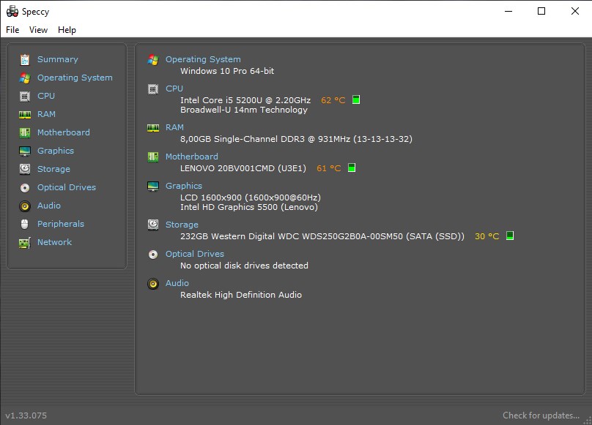Viewport: 592px width, 425px height.
Task: Click the 62 °C CPU temperature value
Action: click(333, 100)
